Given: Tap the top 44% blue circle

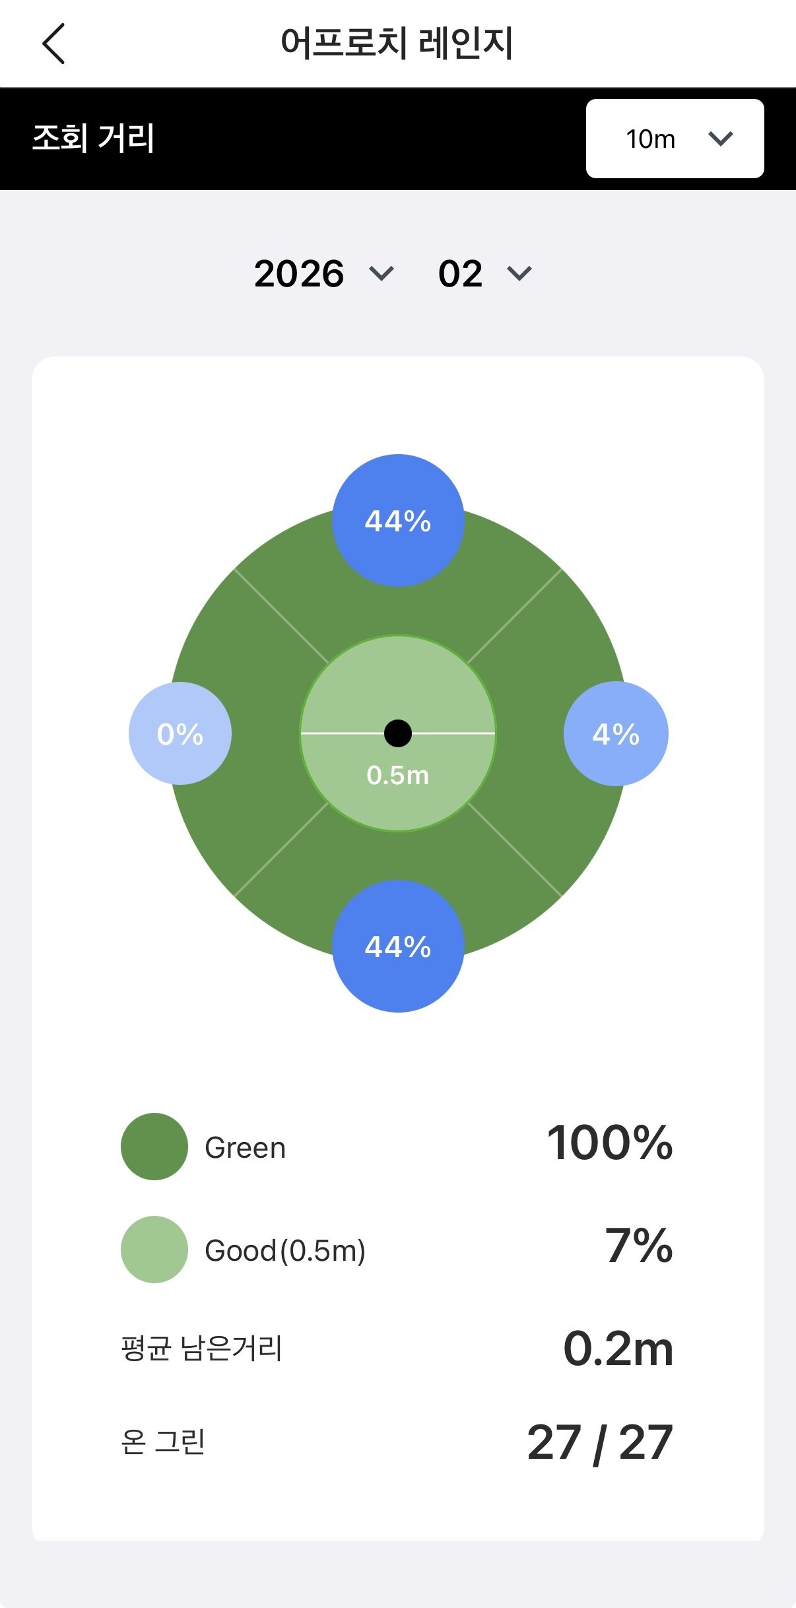Looking at the screenshot, I should click(x=398, y=520).
